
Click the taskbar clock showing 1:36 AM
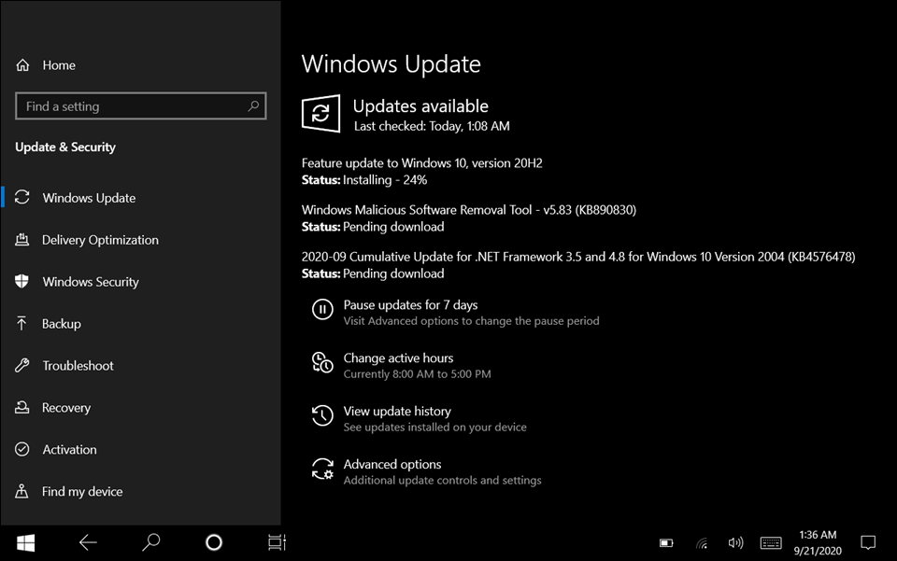pos(818,542)
